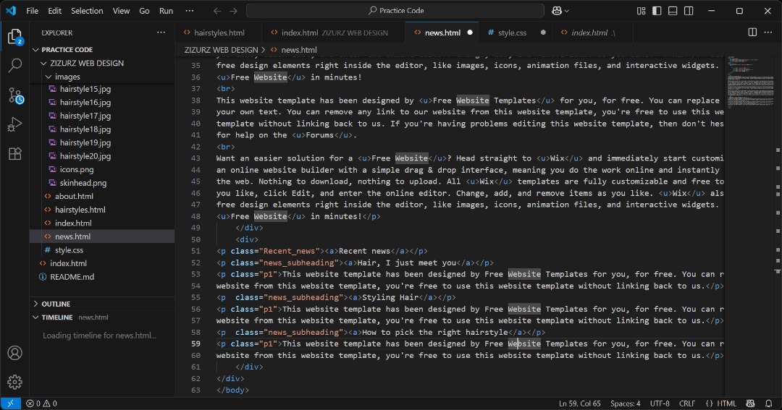Viewport: 782px width, 410px height.
Task: Click the VS Code logo icon
Action: pyautogui.click(x=10, y=10)
